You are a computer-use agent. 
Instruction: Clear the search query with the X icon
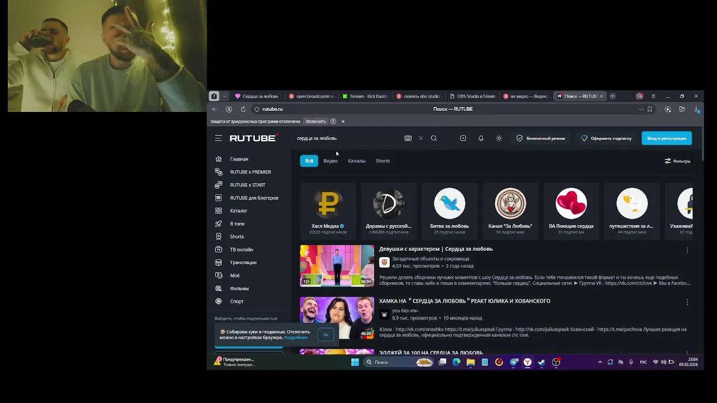[x=421, y=138]
